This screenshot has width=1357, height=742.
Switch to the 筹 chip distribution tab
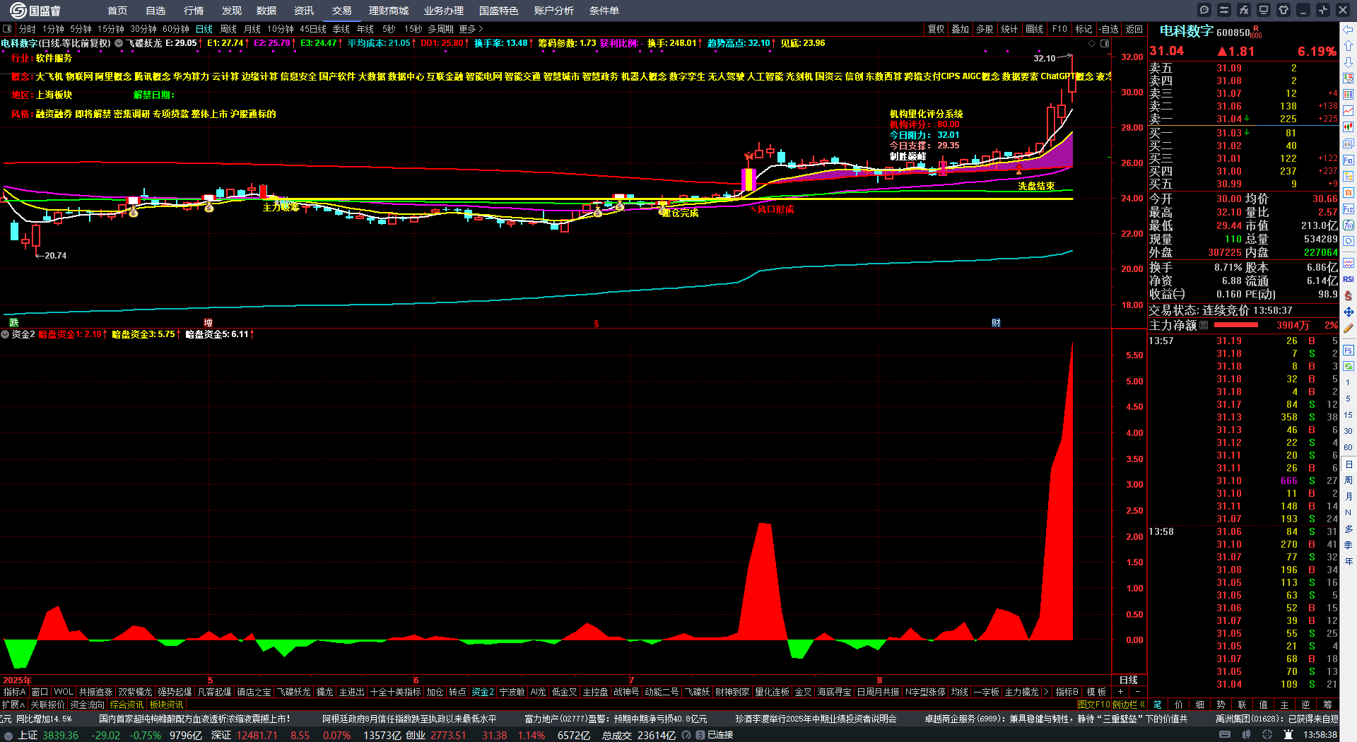[x=1327, y=705]
